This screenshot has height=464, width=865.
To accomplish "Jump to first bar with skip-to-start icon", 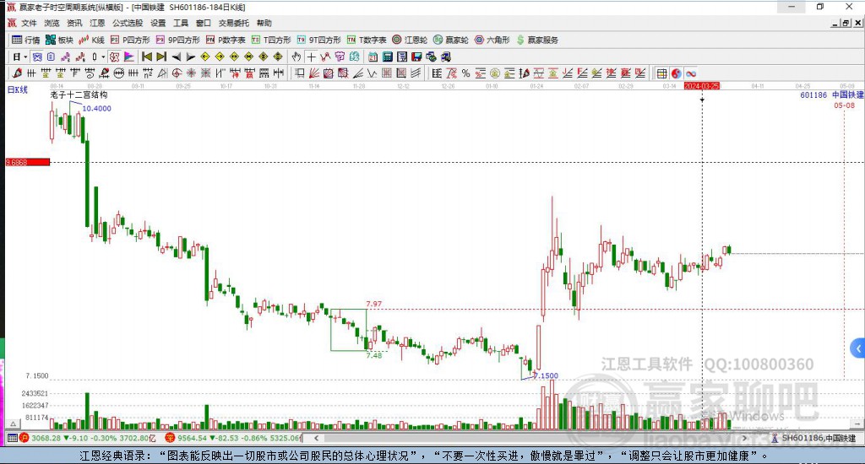I will pyautogui.click(x=147, y=57).
